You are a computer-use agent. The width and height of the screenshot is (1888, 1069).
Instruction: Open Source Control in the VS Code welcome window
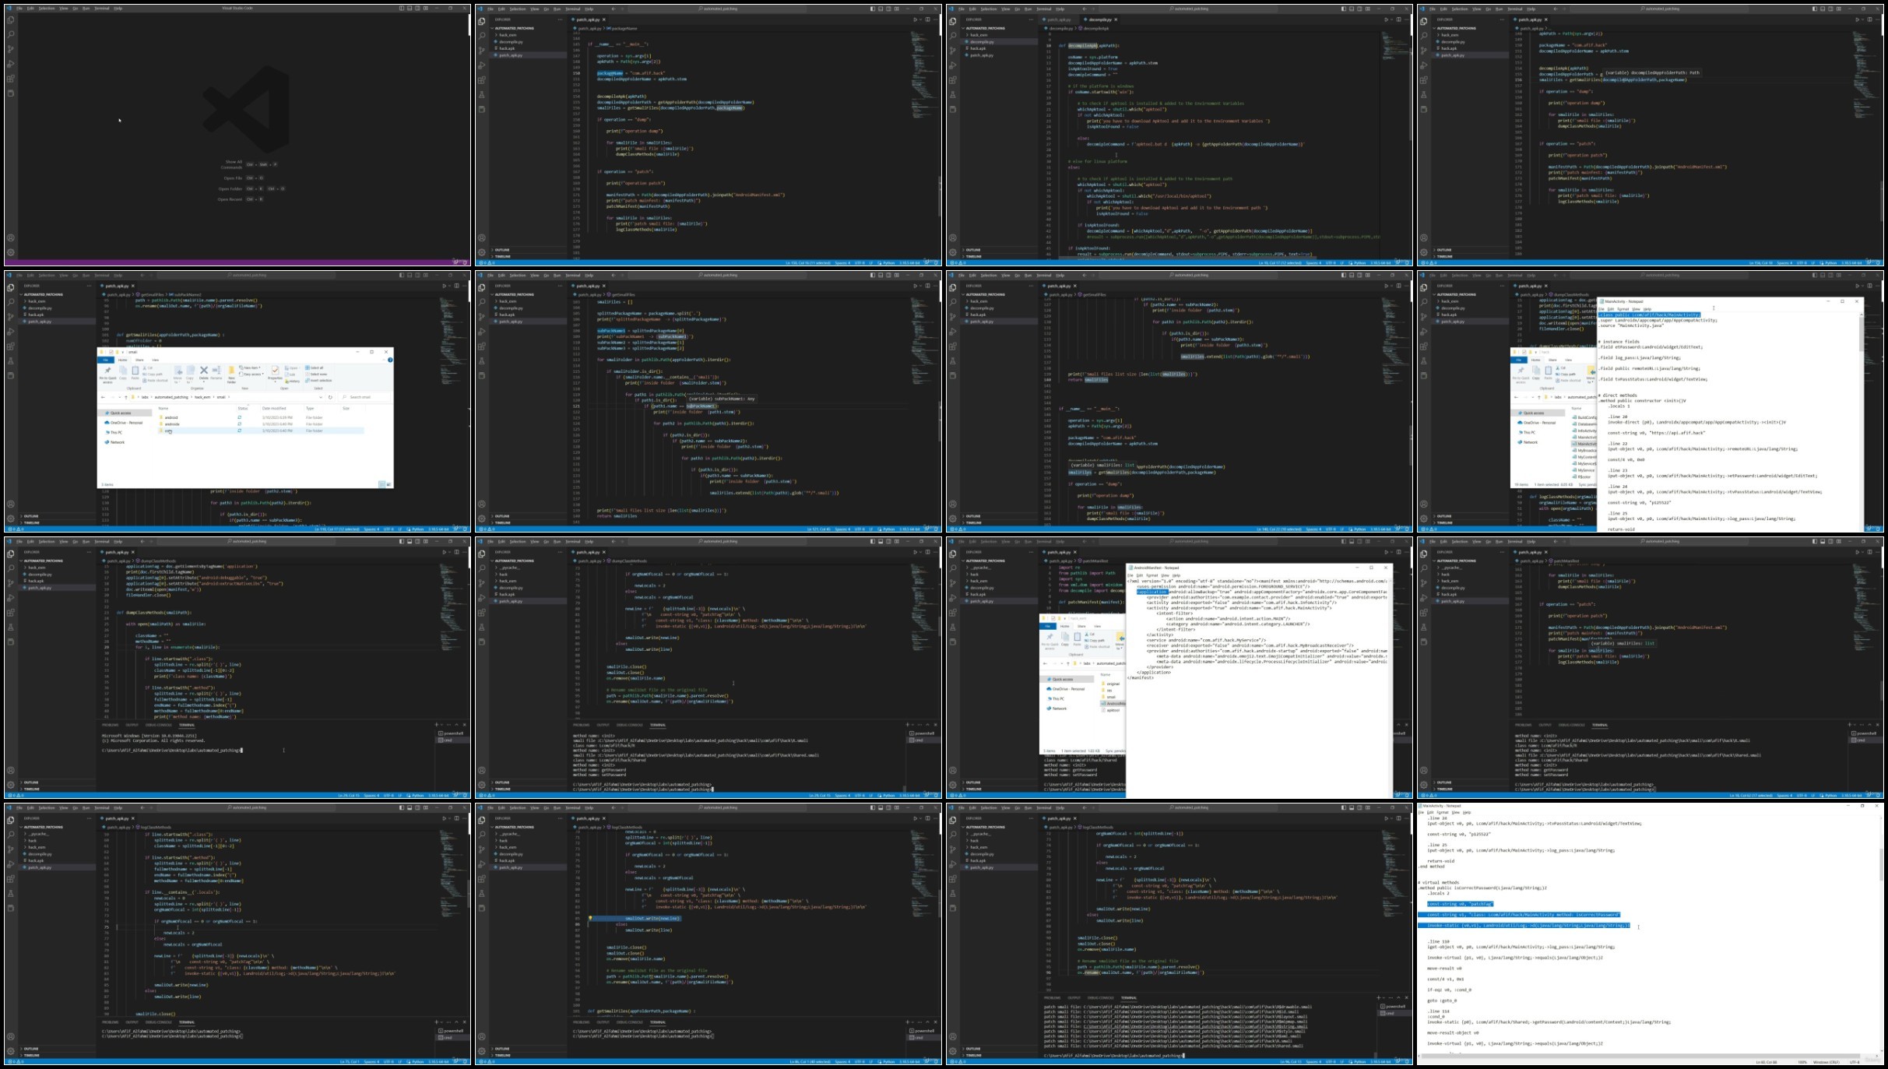pyautogui.click(x=11, y=48)
